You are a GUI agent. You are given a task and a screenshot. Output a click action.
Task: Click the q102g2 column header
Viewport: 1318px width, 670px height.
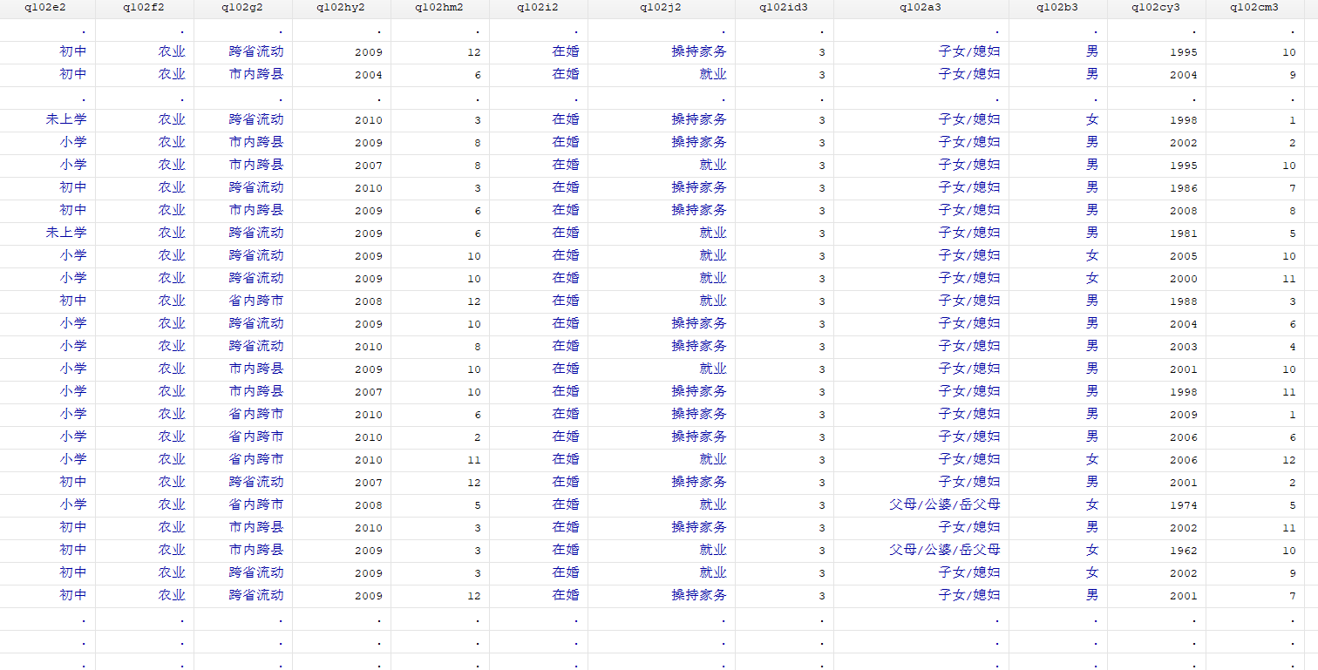click(x=242, y=8)
